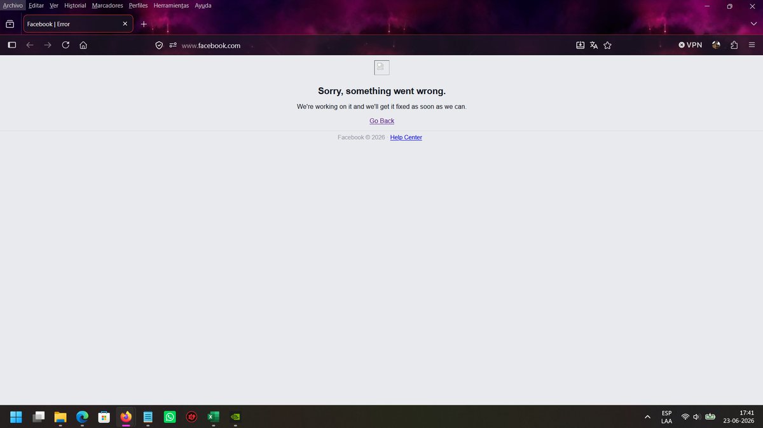The image size is (763, 428).
Task: Open tracking protection shield icon
Action: coord(160,45)
